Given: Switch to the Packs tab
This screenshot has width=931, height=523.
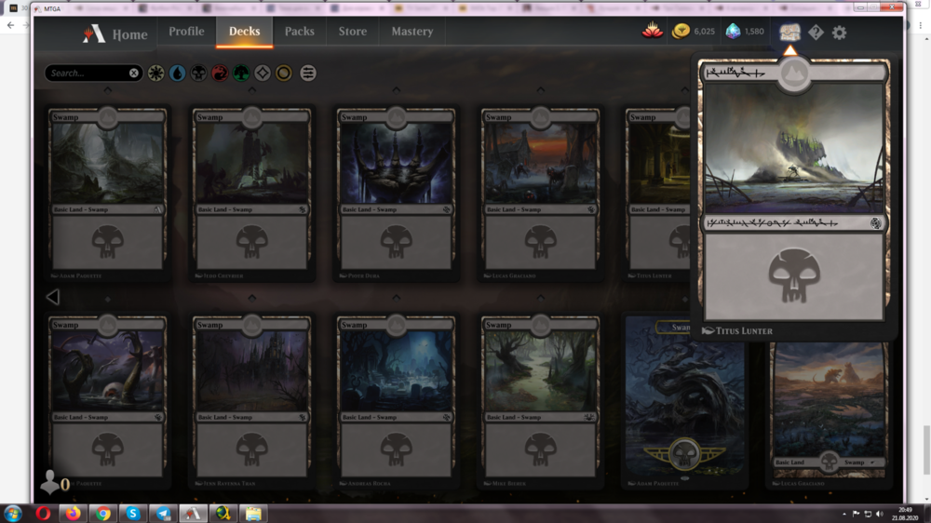Looking at the screenshot, I should tap(299, 32).
